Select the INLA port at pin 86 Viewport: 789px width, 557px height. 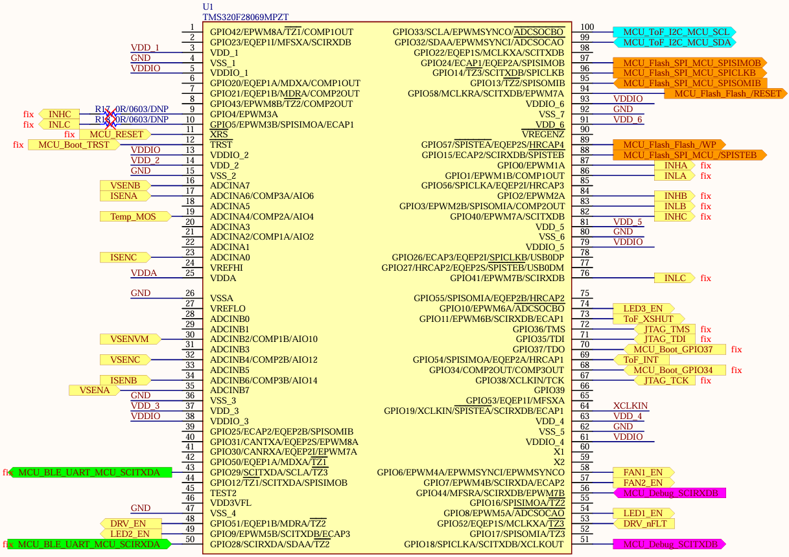point(674,176)
